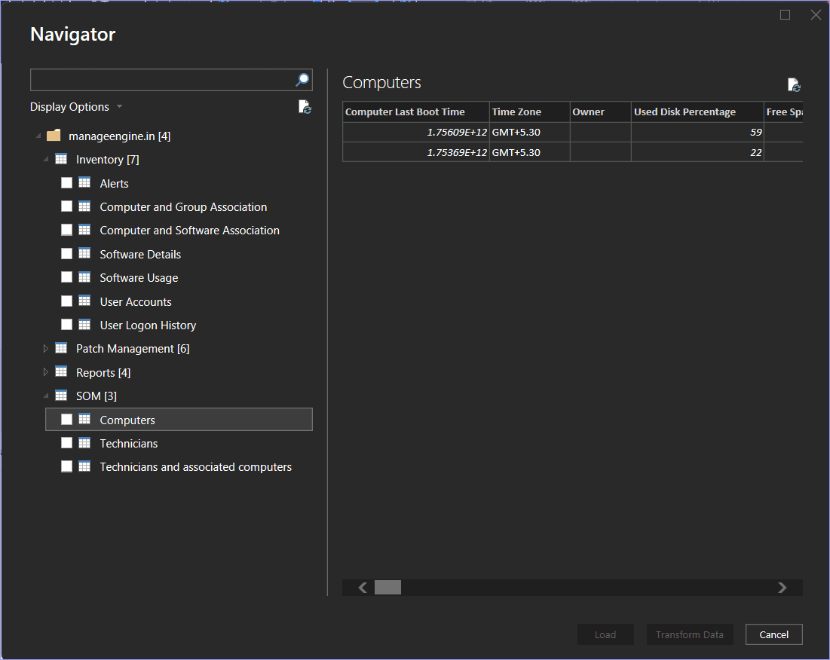
Task: Click the table icon beside Inventory
Action: pos(60,159)
